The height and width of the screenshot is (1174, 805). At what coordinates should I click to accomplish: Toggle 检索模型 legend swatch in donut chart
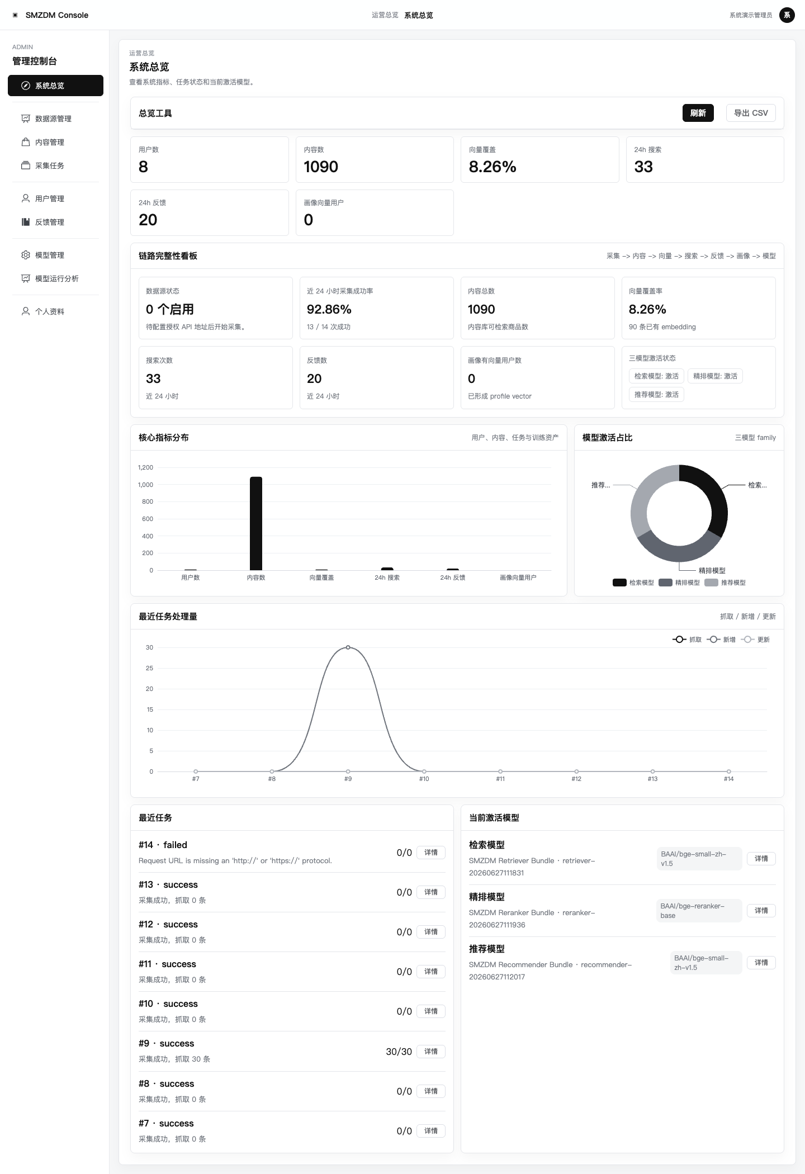619,583
